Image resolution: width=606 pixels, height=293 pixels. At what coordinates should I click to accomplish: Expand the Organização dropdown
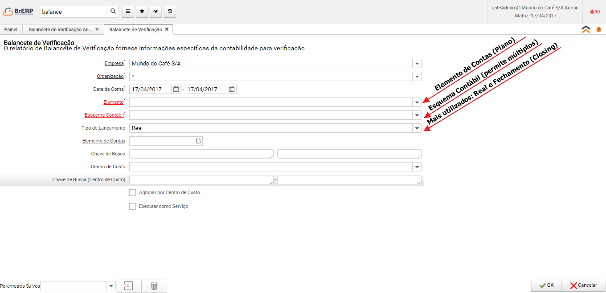point(417,77)
